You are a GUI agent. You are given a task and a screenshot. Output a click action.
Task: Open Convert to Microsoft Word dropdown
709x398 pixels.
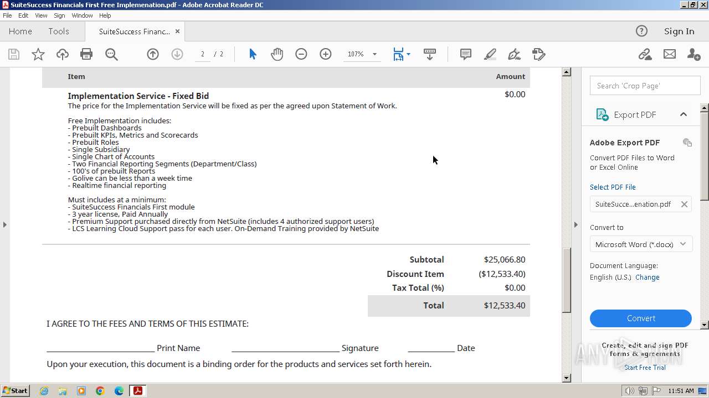641,244
